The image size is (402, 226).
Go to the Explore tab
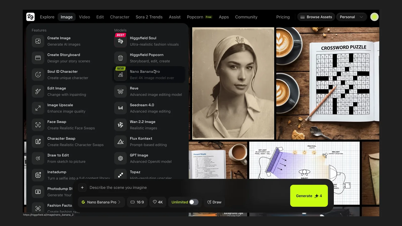pos(47,17)
